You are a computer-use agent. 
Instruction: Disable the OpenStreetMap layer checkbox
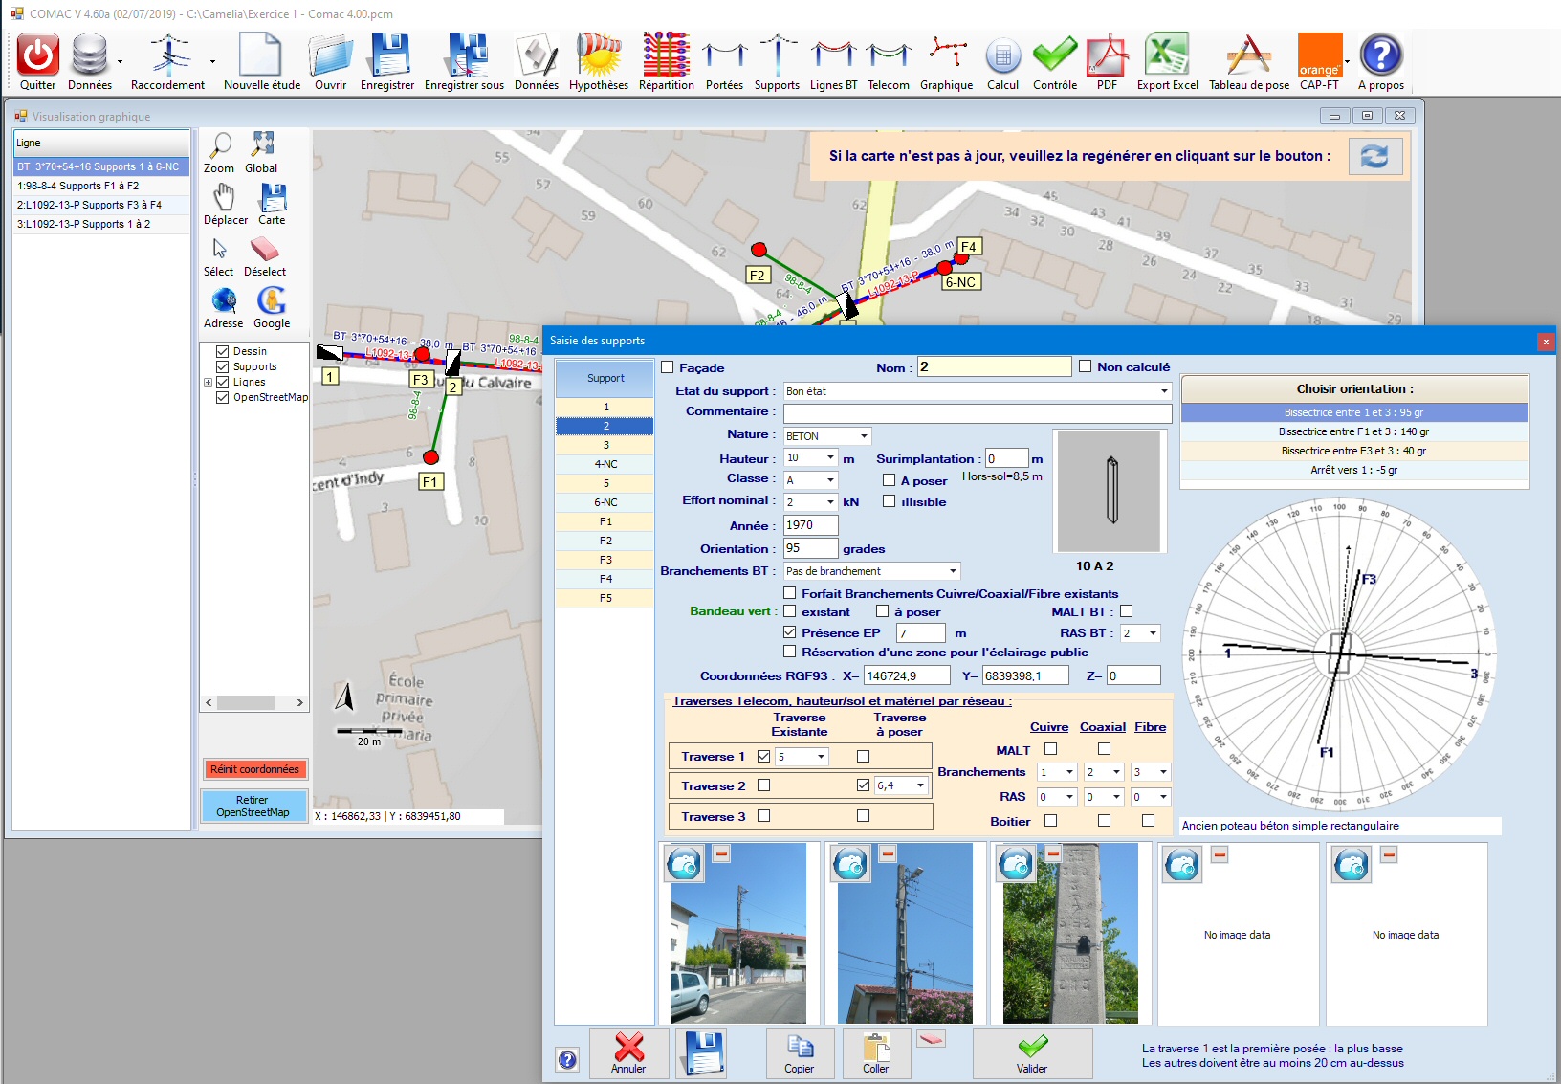point(222,397)
